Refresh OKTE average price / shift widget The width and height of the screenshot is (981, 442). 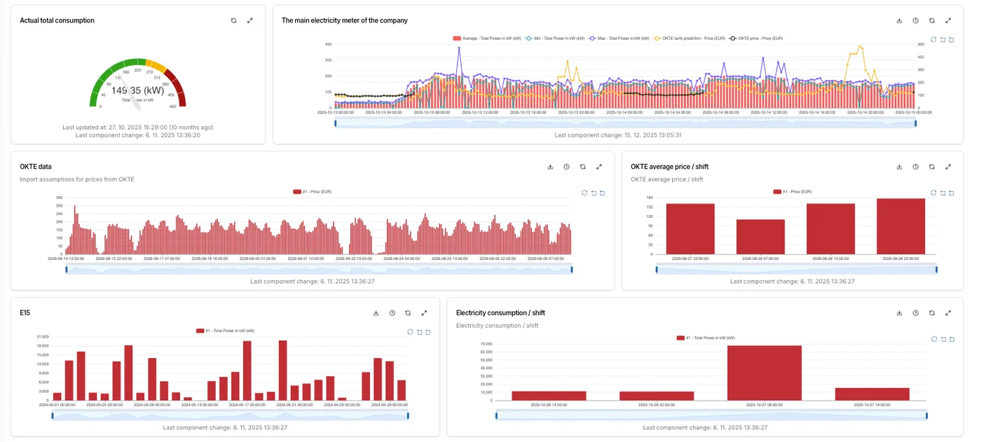click(932, 167)
